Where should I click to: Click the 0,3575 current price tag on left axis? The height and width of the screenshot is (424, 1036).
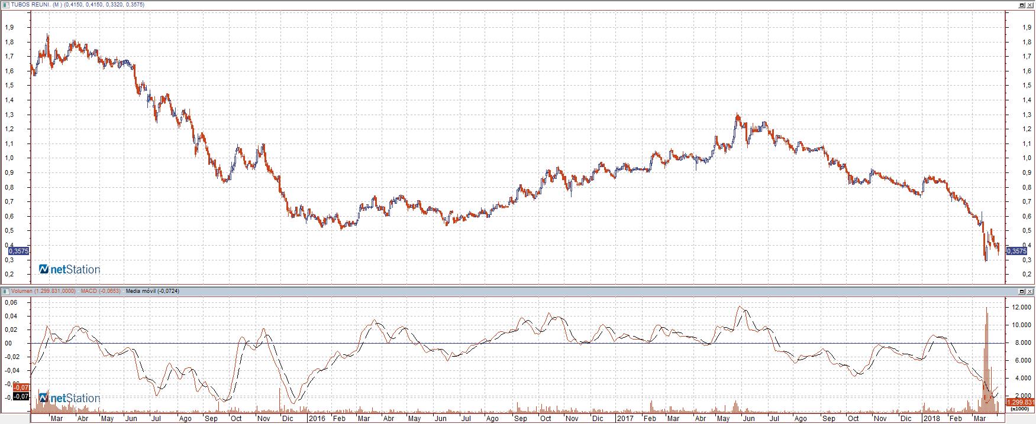[20, 251]
